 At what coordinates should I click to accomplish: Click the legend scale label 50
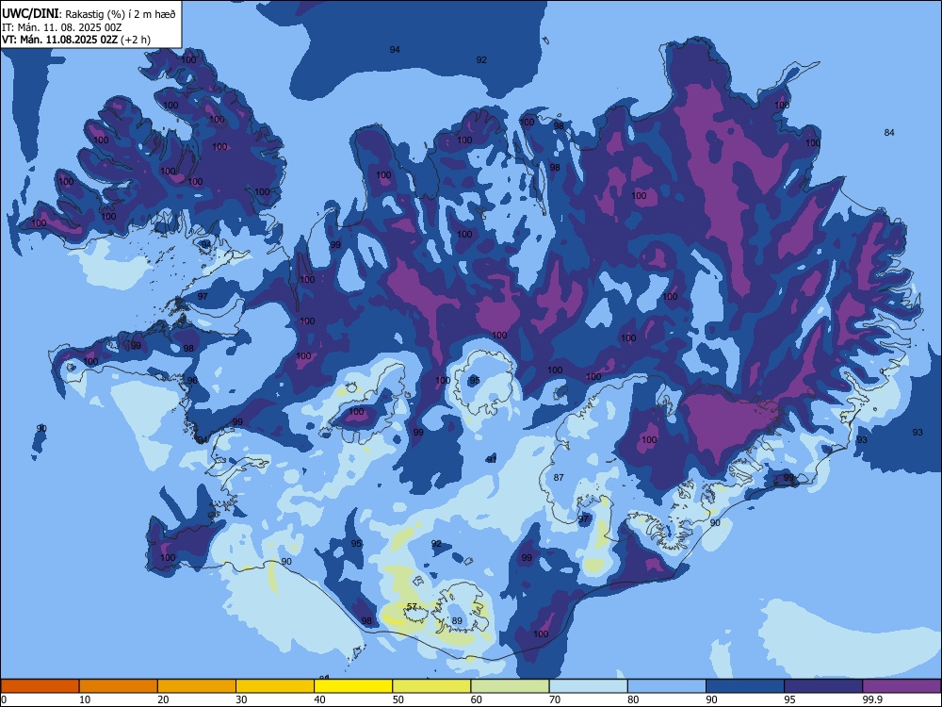point(398,699)
